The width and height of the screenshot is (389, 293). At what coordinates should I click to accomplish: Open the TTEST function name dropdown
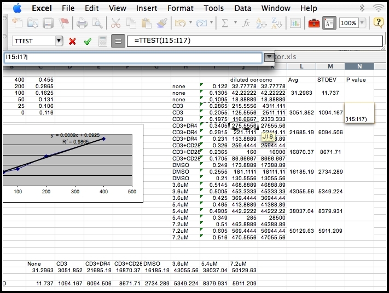[59, 41]
